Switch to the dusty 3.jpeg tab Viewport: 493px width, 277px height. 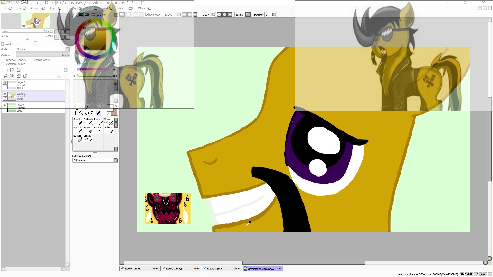[140, 269]
